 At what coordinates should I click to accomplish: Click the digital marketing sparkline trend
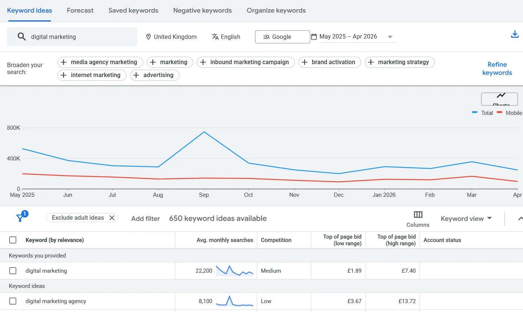235,271
